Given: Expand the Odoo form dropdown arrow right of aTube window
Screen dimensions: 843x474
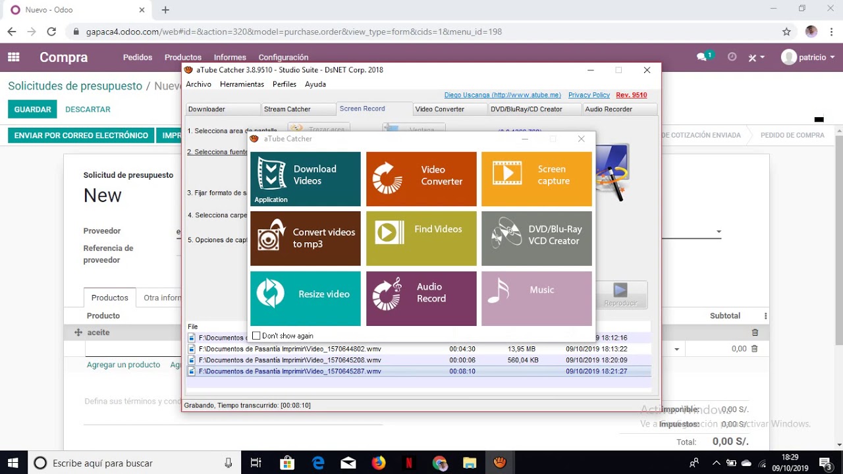Looking at the screenshot, I should [719, 232].
